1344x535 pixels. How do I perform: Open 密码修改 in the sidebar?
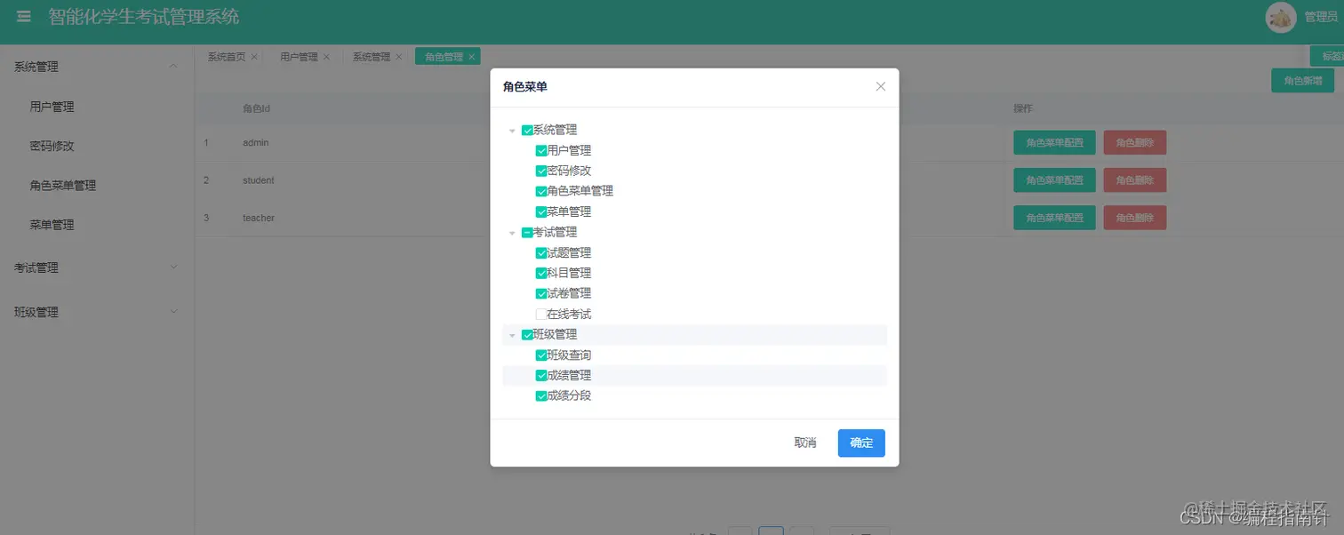[x=52, y=146]
